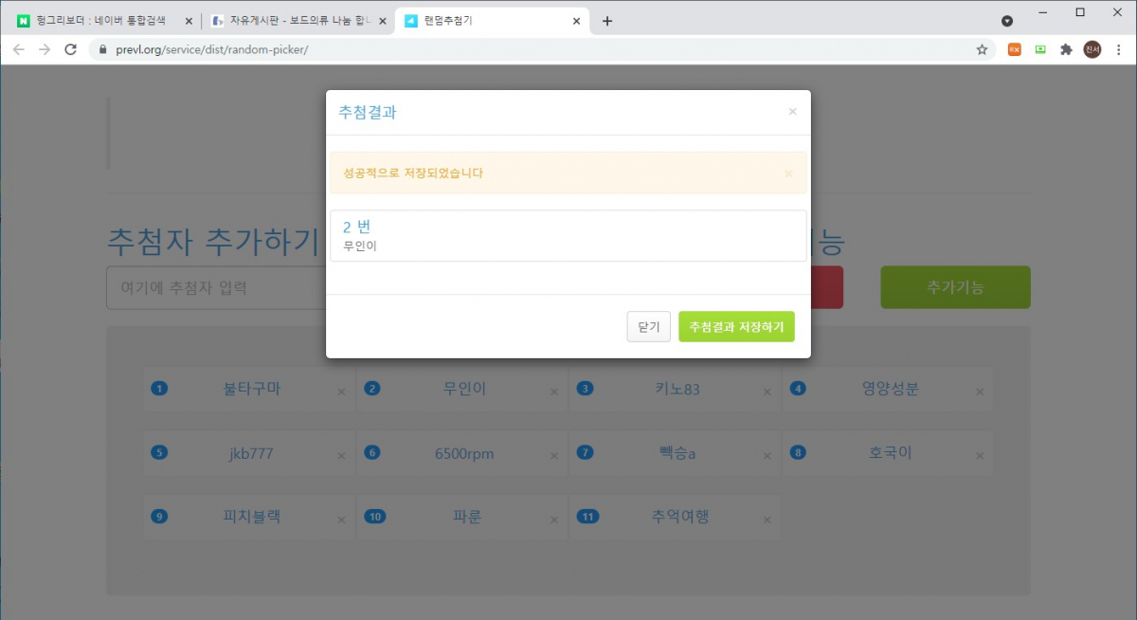Select the 추억여행 participant name
The width and height of the screenshot is (1137, 620).
(680, 517)
